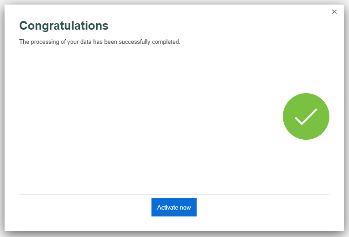Click the word "data" in the message
The image size is (349, 237).
[86, 42]
